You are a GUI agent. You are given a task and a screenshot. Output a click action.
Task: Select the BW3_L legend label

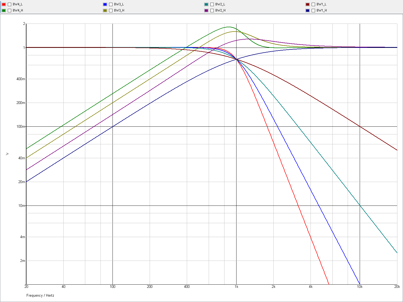119,4
